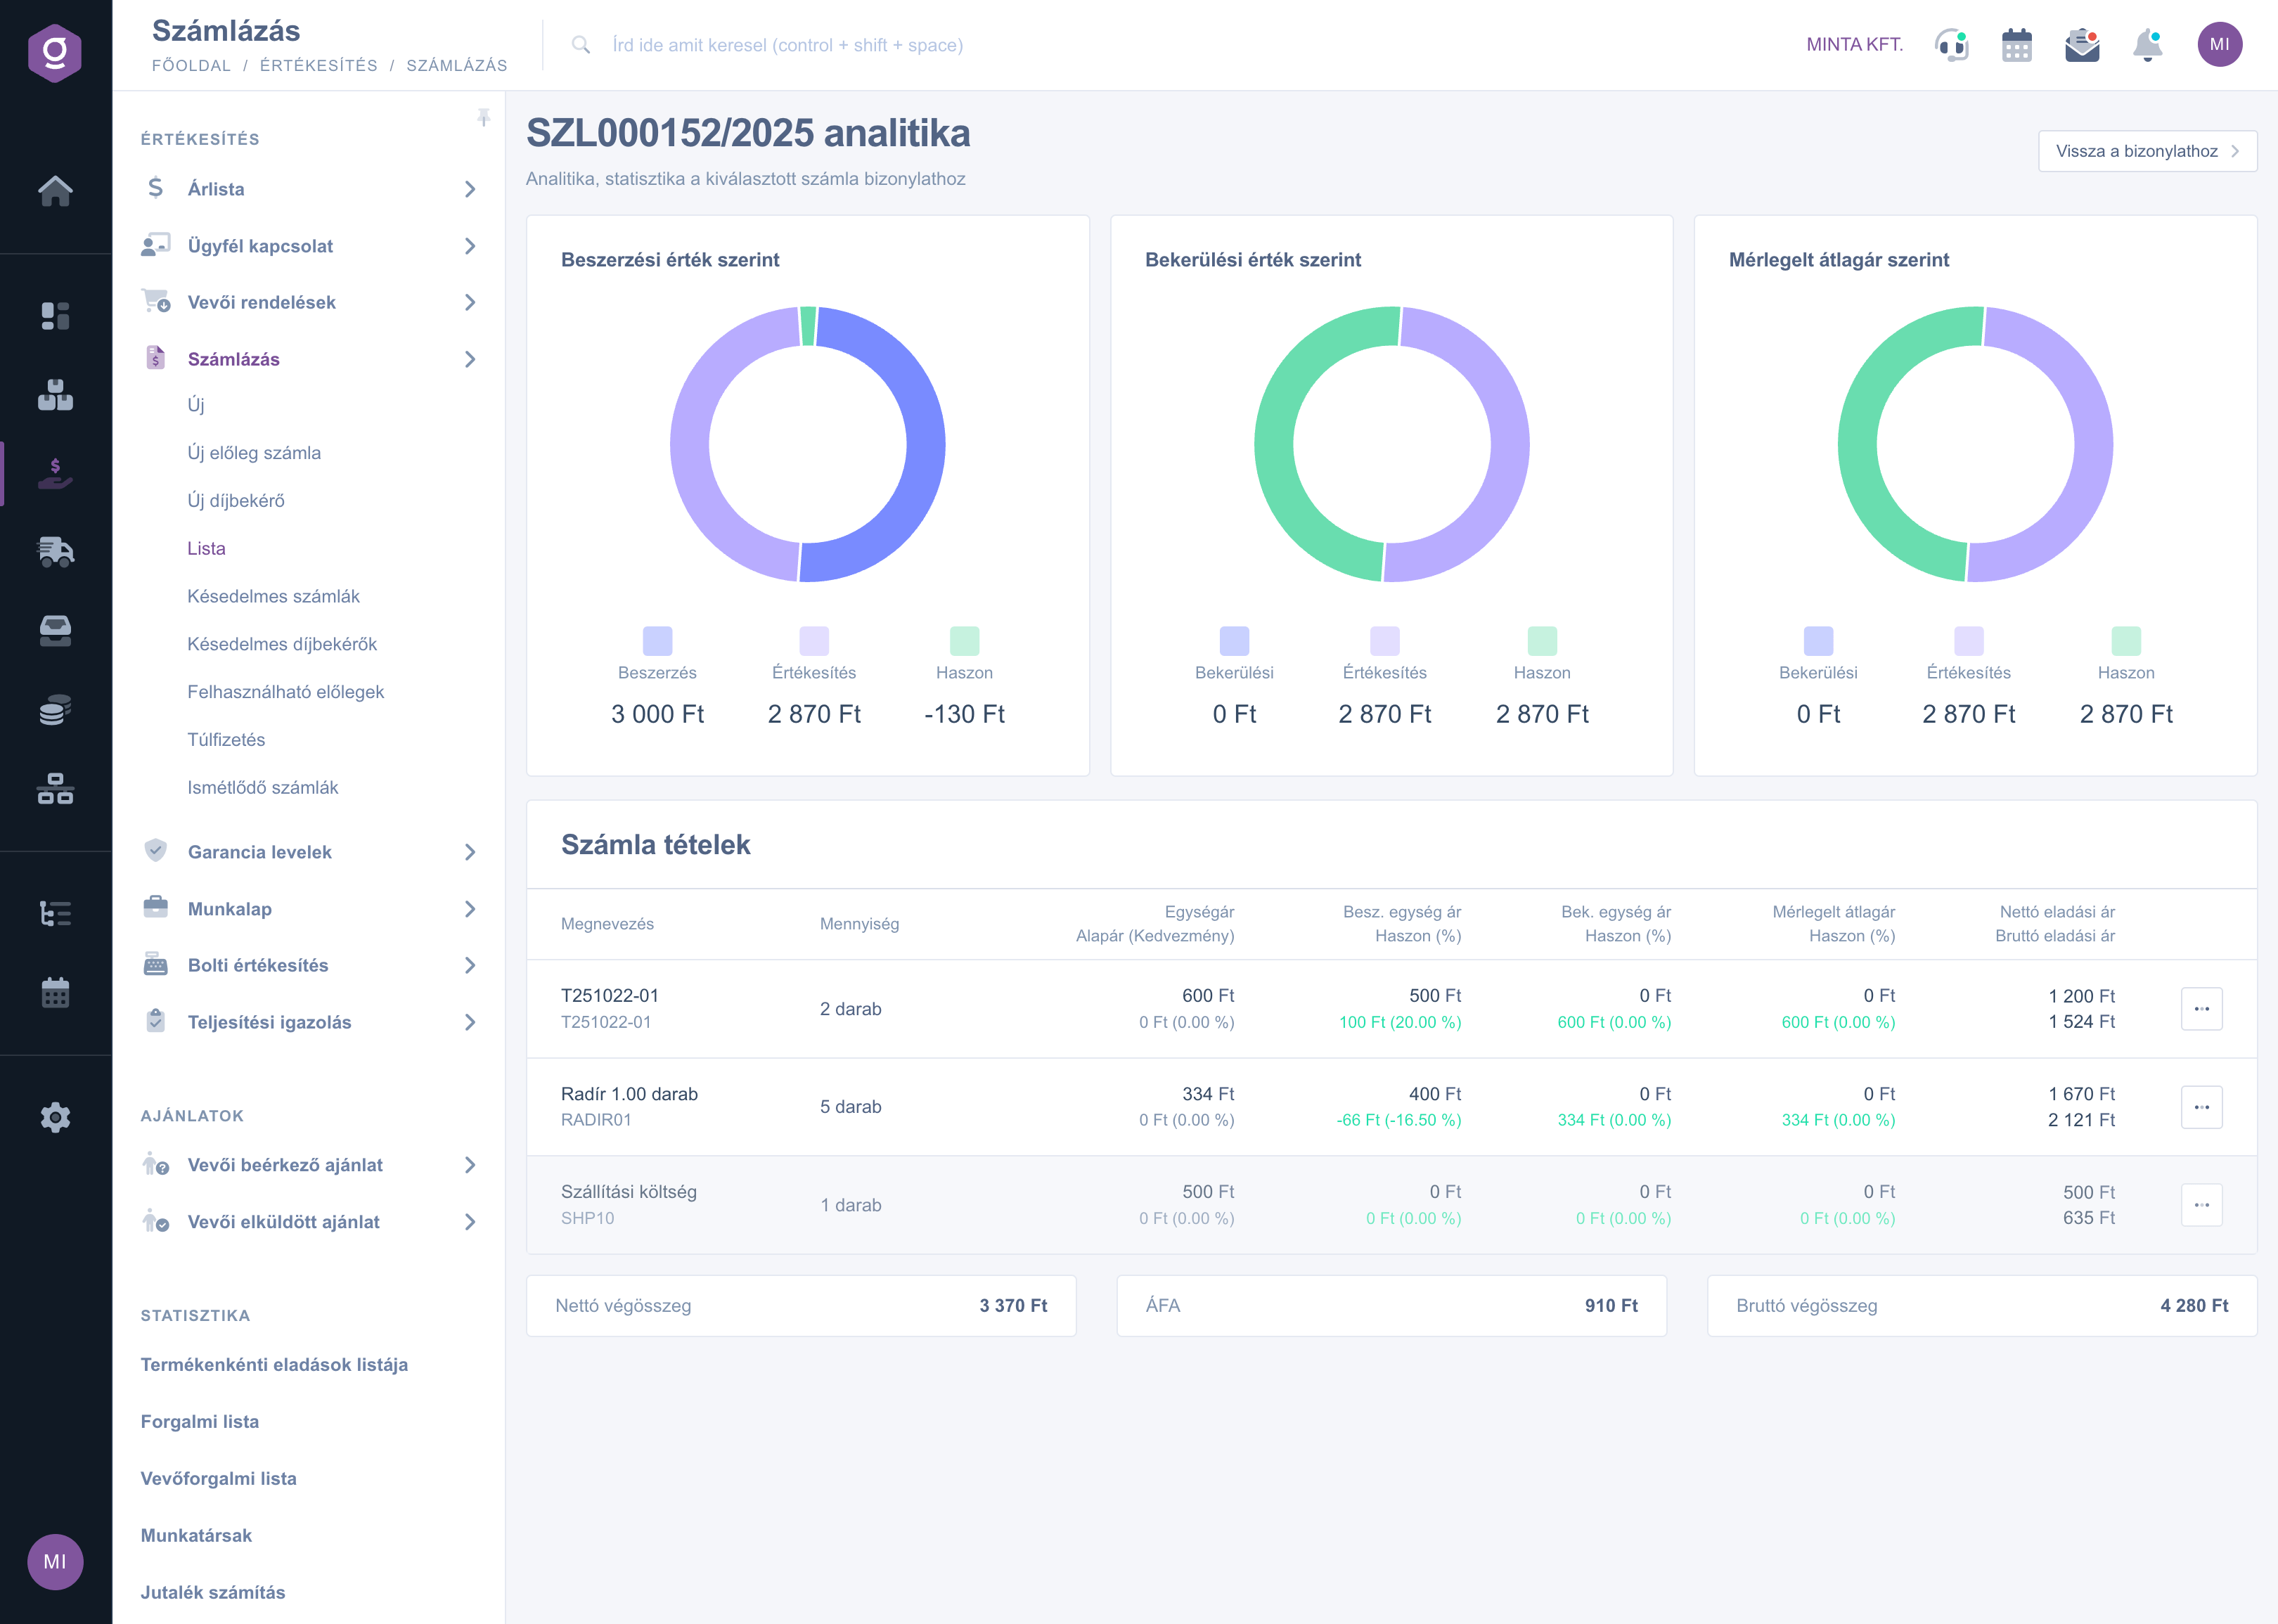The height and width of the screenshot is (1624, 2278).
Task: Click the Haszon legend square on middle chart
Action: pyautogui.click(x=1541, y=640)
